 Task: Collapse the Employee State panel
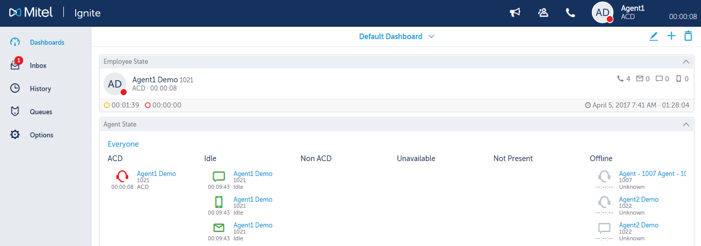pos(686,62)
